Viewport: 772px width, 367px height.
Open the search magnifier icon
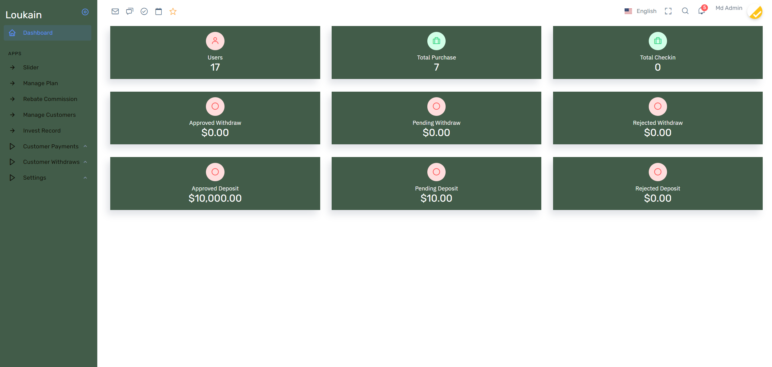tap(685, 11)
